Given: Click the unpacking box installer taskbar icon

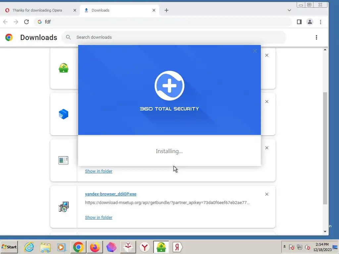Looking at the screenshot, I should (128, 247).
